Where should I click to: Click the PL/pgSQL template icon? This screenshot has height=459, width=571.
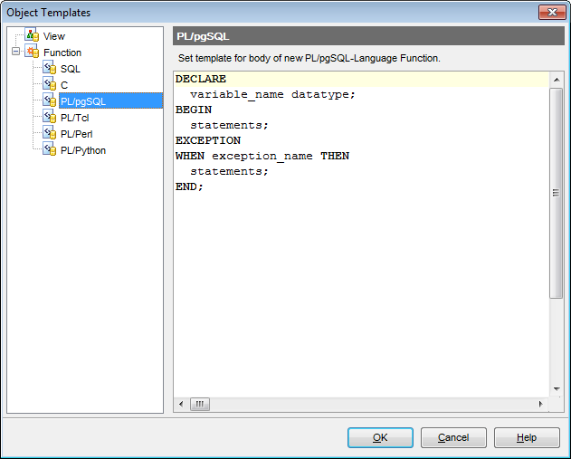click(x=50, y=100)
